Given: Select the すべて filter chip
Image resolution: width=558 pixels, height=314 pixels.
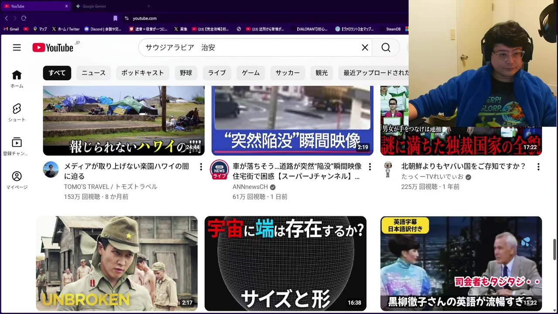Looking at the screenshot, I should 57,73.
